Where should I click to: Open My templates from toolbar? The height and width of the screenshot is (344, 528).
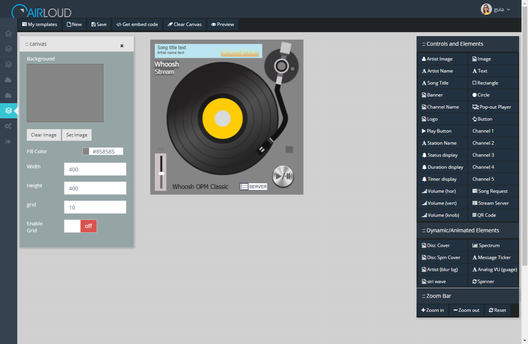(40, 24)
